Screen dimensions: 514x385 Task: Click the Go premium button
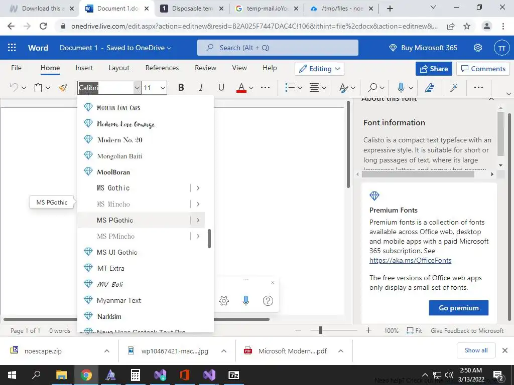(x=459, y=308)
